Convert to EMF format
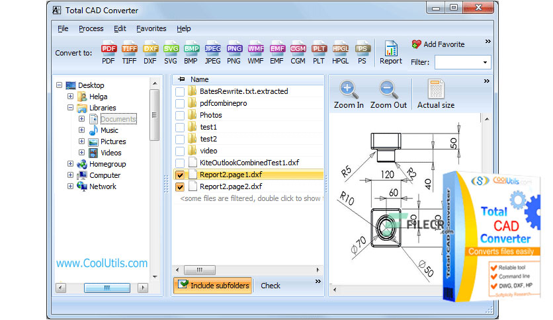553x320 pixels. (x=277, y=53)
